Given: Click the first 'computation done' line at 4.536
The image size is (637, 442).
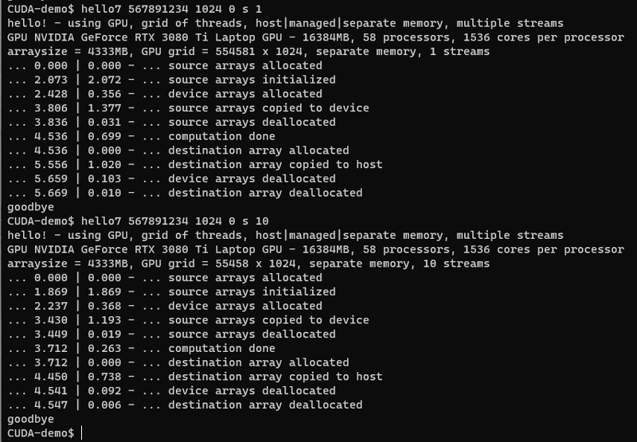Looking at the screenshot, I should [141, 136].
